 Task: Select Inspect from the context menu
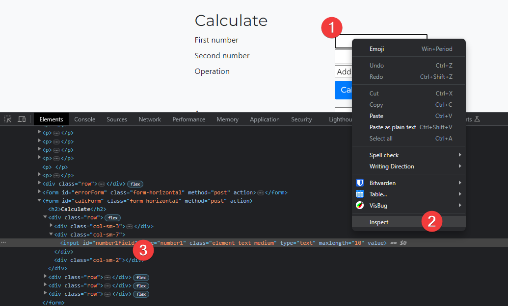pyautogui.click(x=379, y=222)
